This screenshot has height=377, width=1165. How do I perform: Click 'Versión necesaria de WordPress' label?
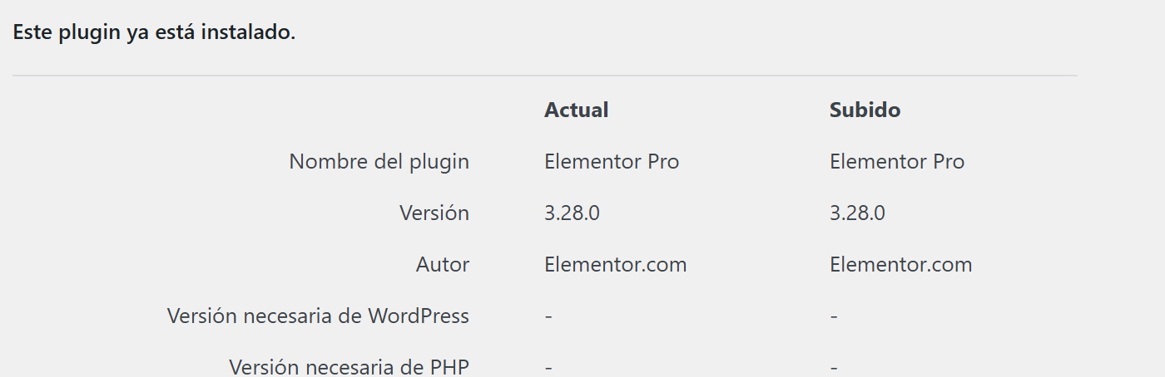point(319,316)
